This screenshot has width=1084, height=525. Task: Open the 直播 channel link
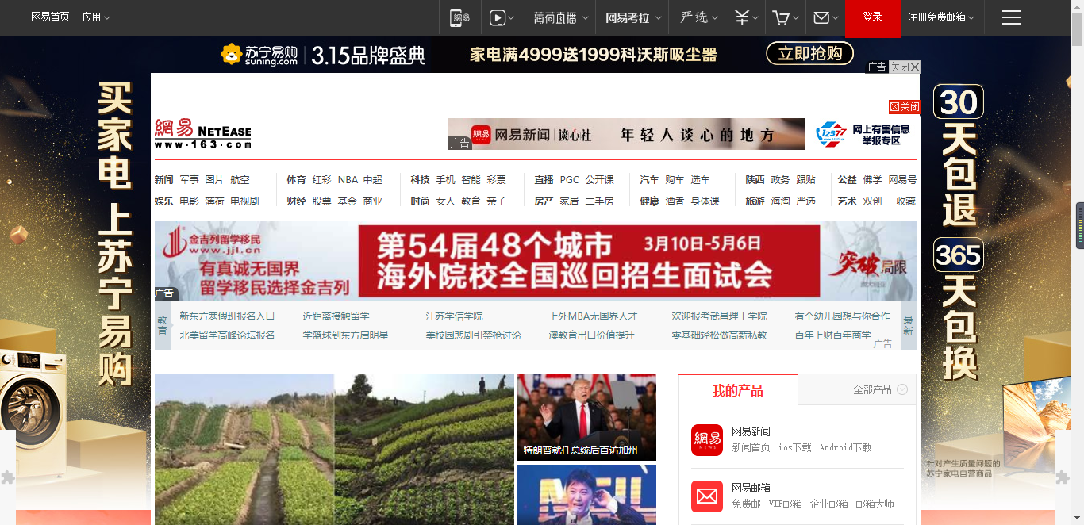pos(544,180)
